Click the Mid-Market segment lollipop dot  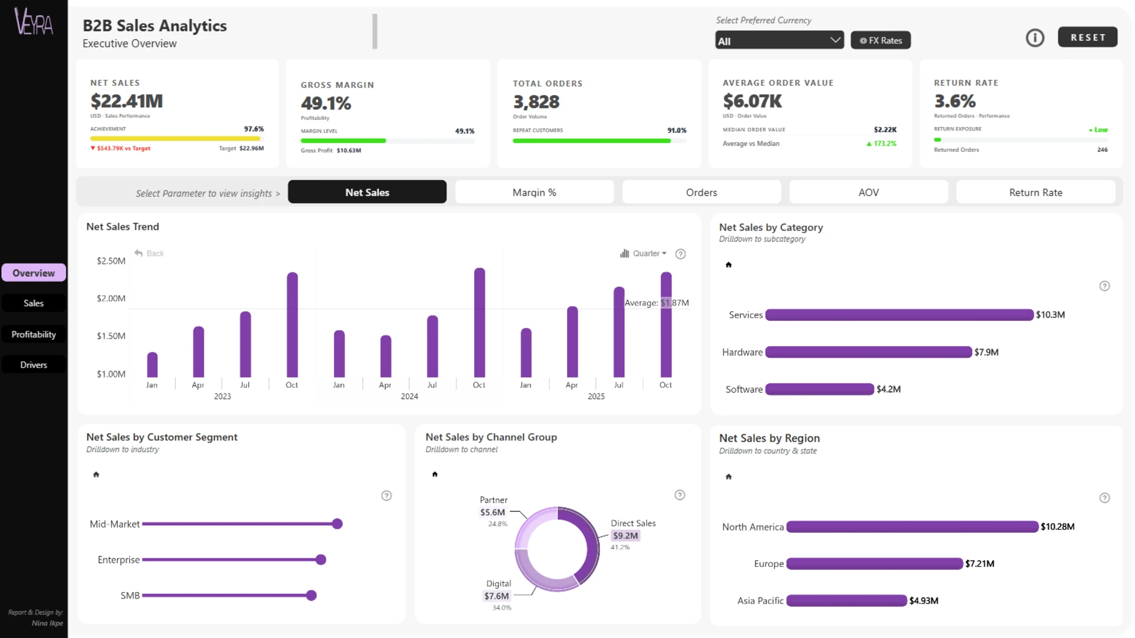pos(337,524)
